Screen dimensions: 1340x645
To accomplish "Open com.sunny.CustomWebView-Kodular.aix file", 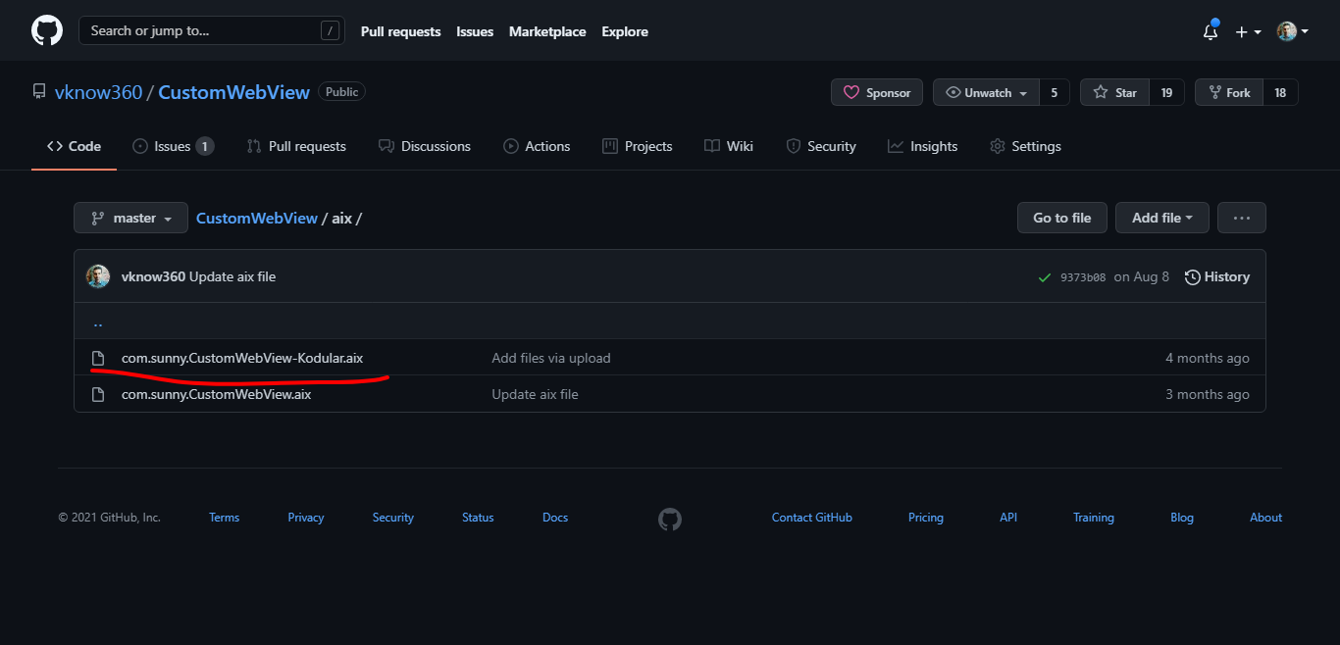I will click(x=242, y=358).
